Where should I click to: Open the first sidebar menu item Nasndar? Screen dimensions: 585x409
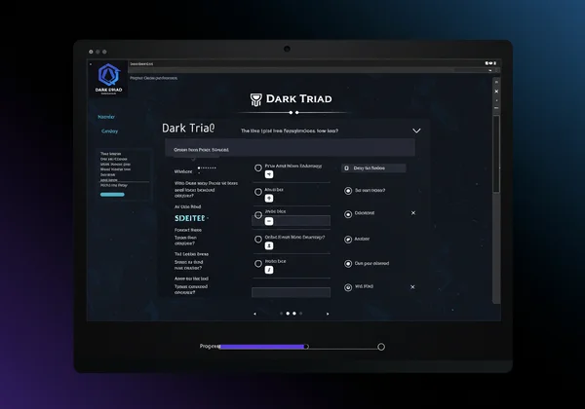pyautogui.click(x=106, y=117)
